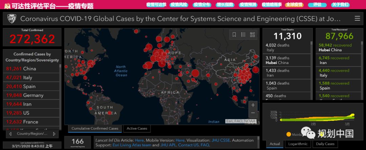Open the Esri Living Atlas team link
366x150 pixels.
132,145
